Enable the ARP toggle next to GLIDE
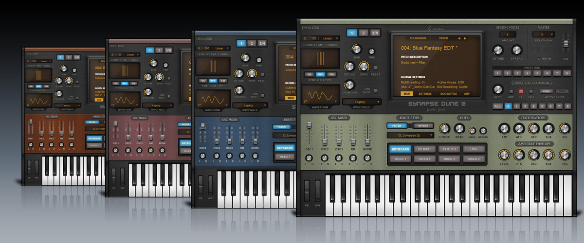The height and width of the screenshot is (243, 584). [x=511, y=91]
